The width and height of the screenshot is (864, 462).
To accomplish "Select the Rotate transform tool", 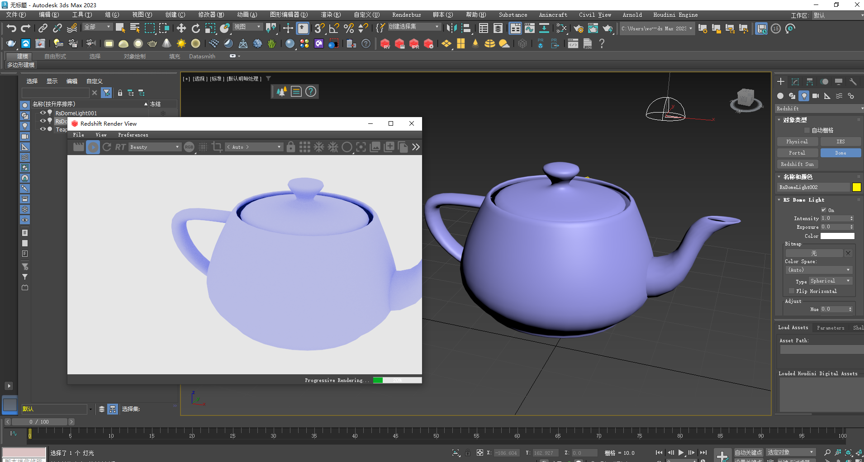I will pyautogui.click(x=195, y=28).
